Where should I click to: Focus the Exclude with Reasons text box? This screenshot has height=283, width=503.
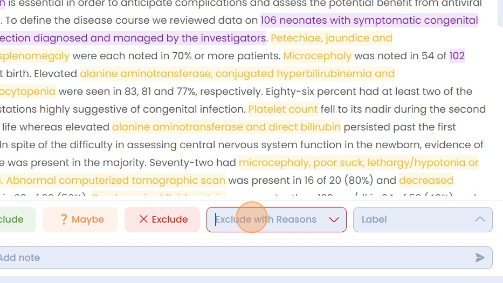click(277, 219)
